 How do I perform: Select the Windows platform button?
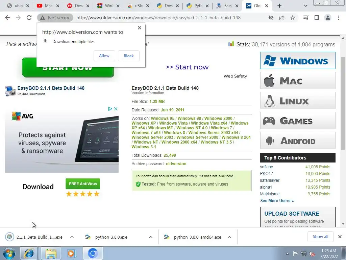[x=298, y=61]
